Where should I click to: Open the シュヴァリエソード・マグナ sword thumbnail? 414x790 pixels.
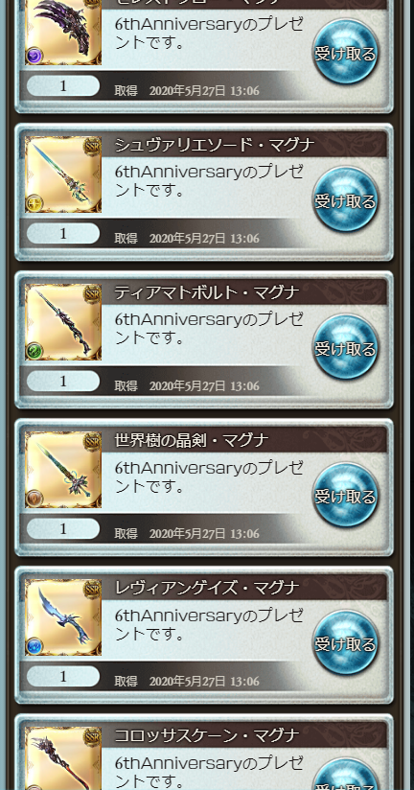pyautogui.click(x=63, y=174)
